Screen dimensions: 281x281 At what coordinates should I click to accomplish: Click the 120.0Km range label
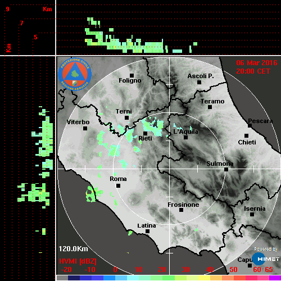(73, 249)
